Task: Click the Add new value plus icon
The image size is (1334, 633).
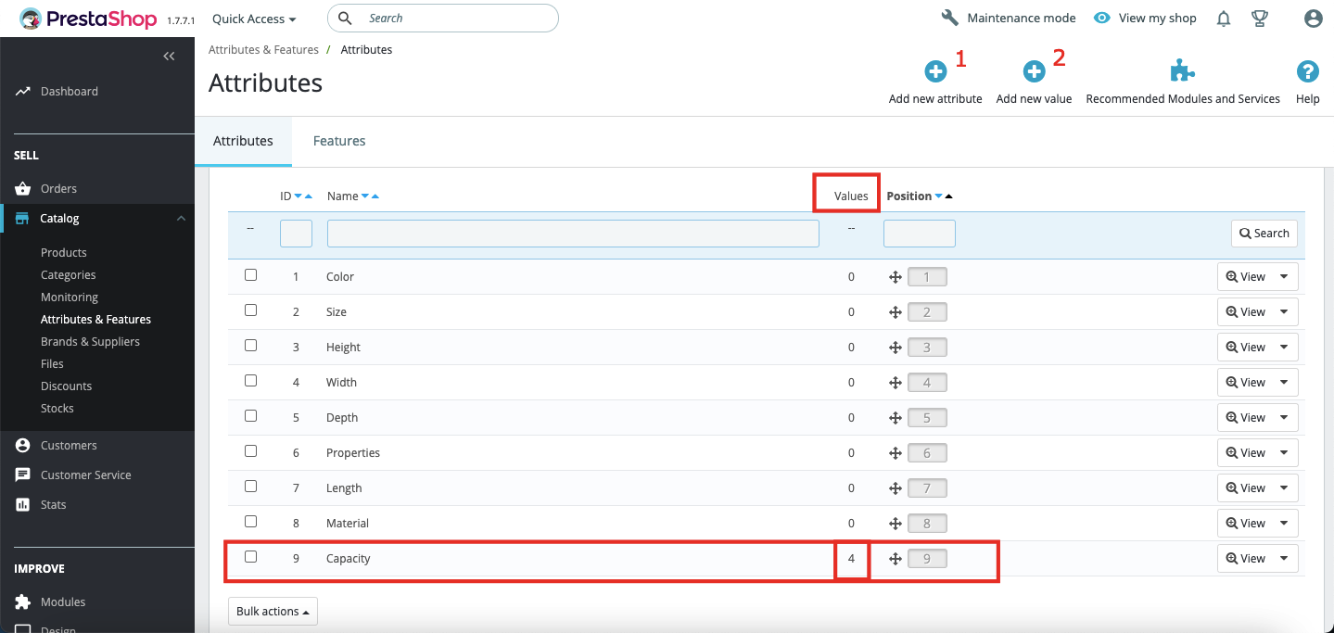Action: (1034, 71)
